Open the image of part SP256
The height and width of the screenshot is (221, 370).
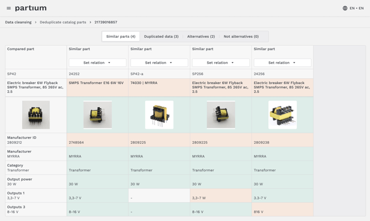221,115
